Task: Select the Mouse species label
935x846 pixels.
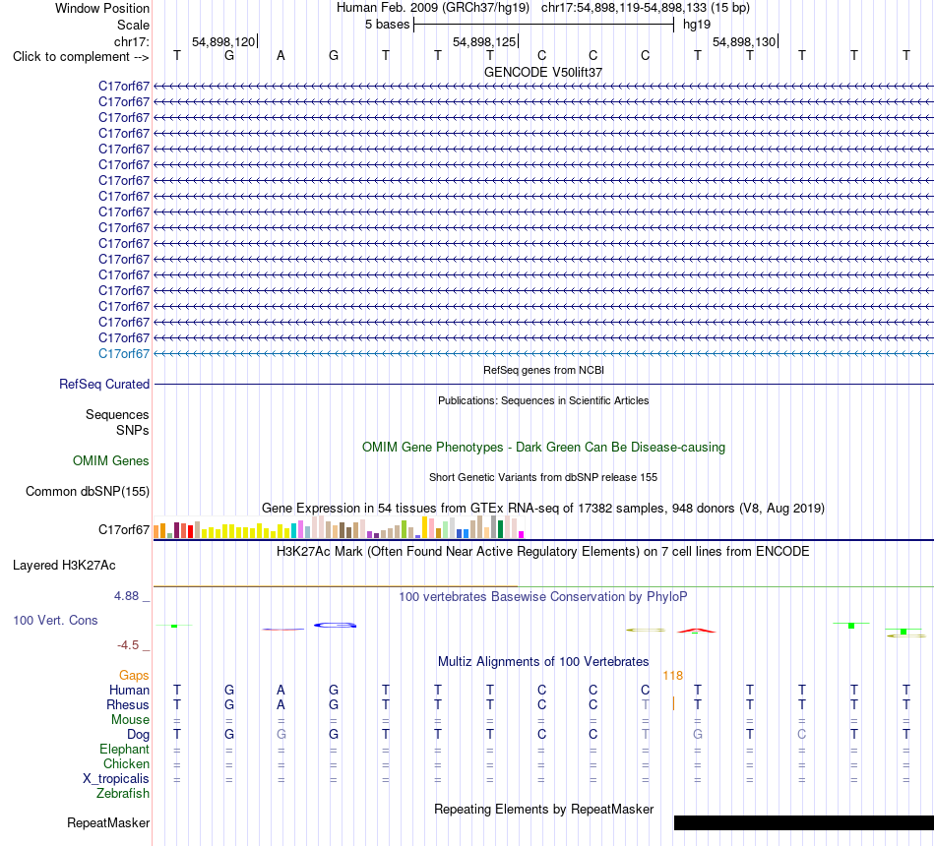Action: (131, 720)
